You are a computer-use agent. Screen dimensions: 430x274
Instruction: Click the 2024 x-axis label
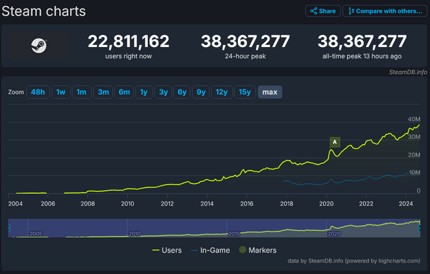(406, 203)
